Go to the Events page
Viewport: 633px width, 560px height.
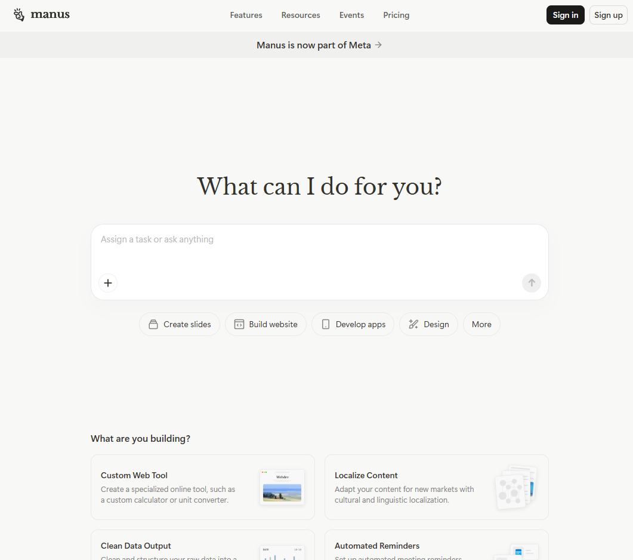coord(351,15)
